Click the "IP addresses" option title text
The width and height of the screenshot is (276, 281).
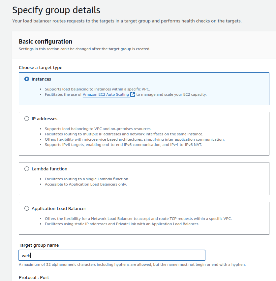[45, 119]
